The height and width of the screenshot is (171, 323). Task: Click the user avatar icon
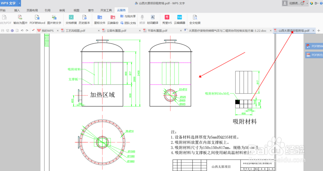tap(285, 3)
